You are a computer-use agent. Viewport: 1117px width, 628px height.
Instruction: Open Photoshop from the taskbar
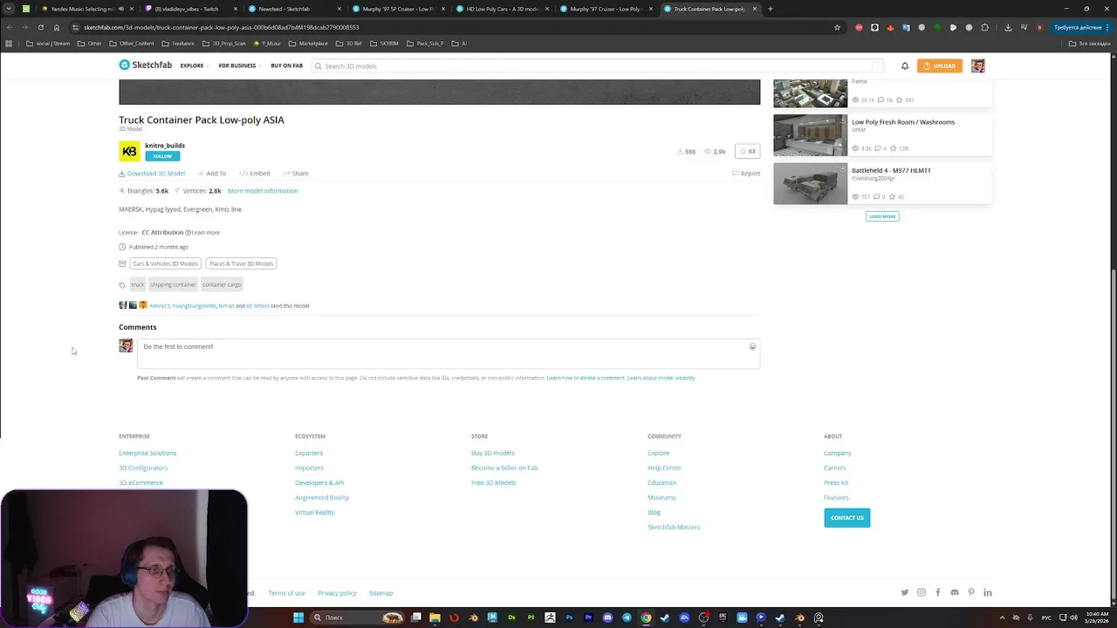tap(569, 618)
